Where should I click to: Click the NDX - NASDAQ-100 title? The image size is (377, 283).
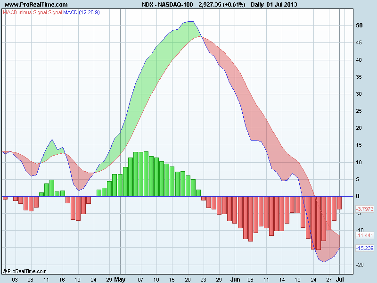click(167, 5)
